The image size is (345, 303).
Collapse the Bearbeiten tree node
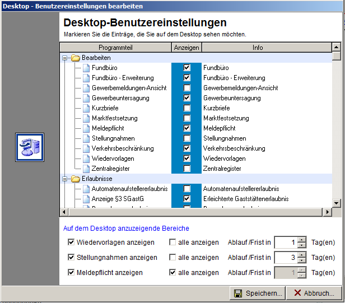pyautogui.click(x=65, y=58)
